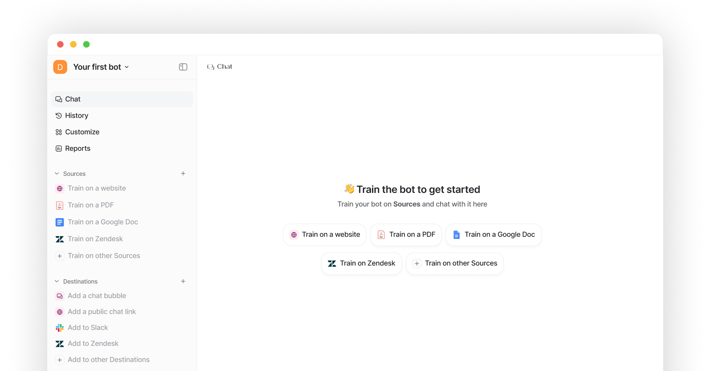Screen dimensions: 712x371
Task: Open the 'Your first bot' dropdown
Action: (101, 67)
